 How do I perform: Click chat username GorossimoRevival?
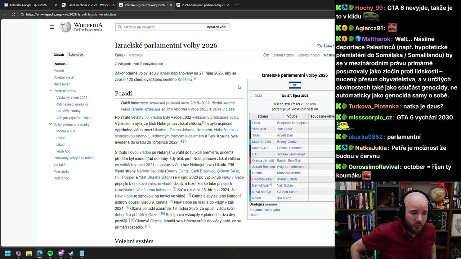pyautogui.click(x=375, y=167)
